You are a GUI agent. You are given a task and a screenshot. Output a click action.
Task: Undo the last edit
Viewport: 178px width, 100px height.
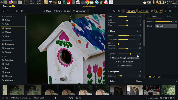pos(119,11)
